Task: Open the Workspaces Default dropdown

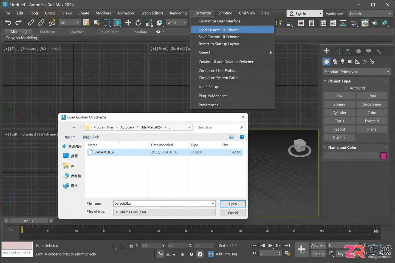Action: click(370, 14)
